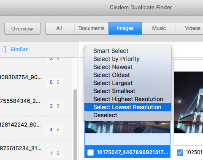Click the 2 | 3 count badge
Screen dimensions: 203x160
[54, 106]
